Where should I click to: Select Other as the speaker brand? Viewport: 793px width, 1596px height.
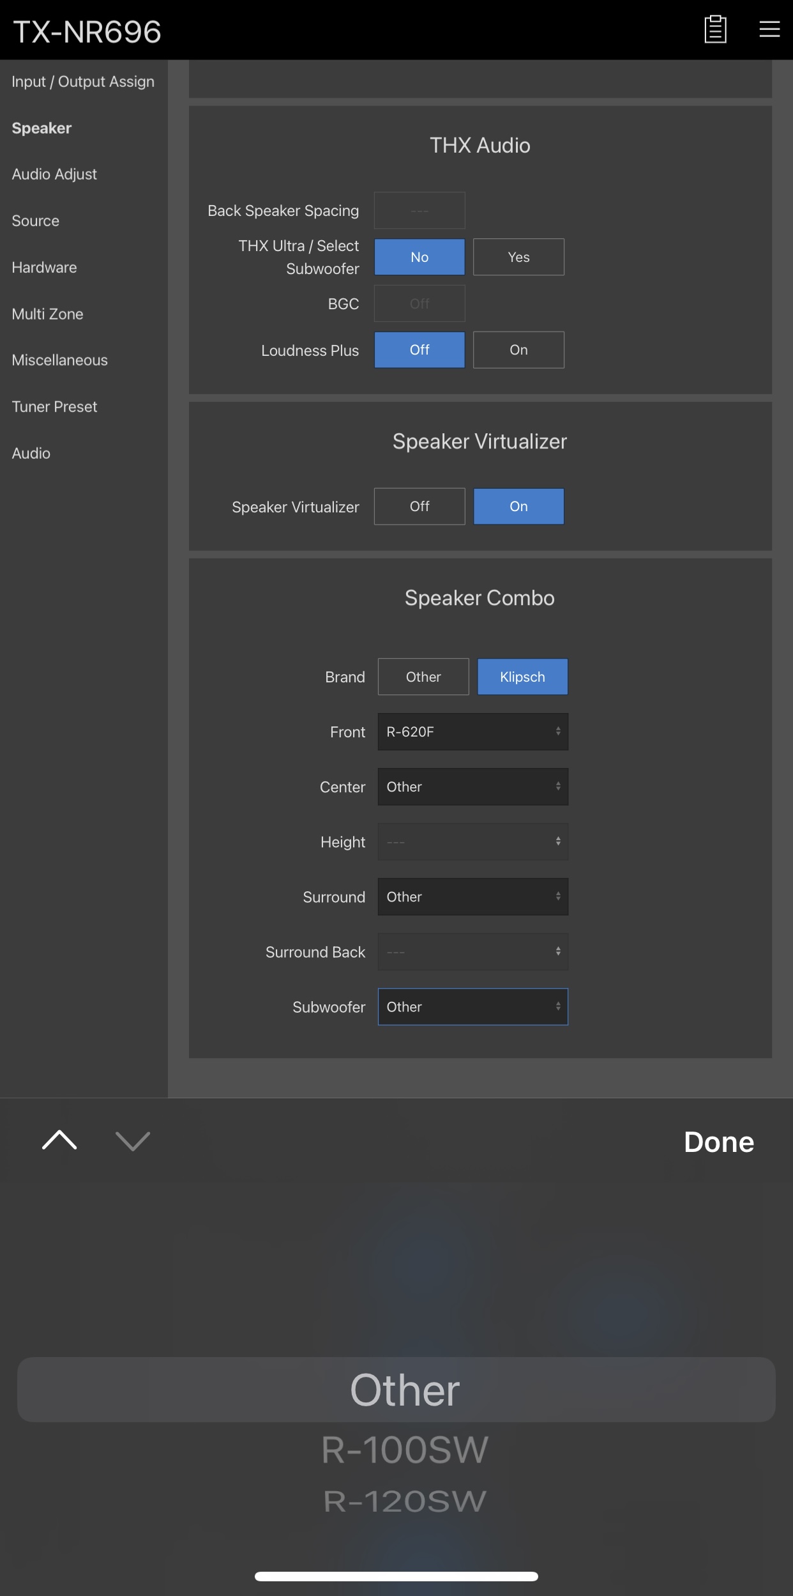tap(423, 677)
